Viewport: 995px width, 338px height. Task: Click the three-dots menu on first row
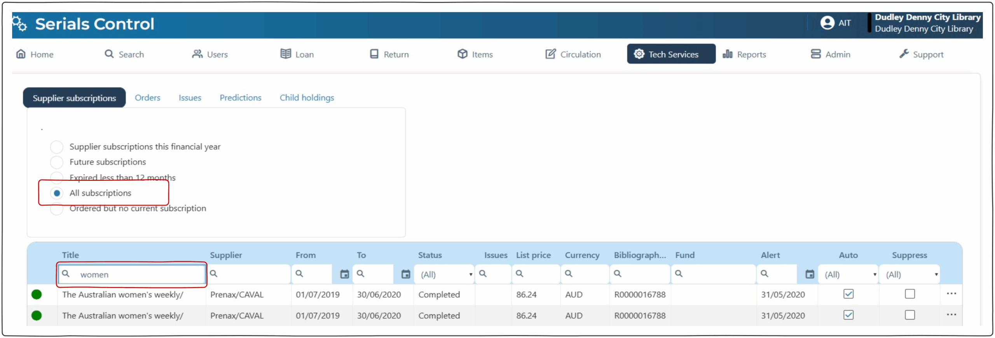(x=951, y=294)
